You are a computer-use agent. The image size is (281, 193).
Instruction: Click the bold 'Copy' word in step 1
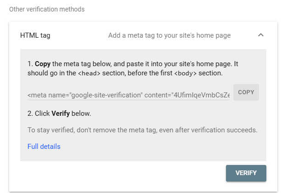click(43, 63)
